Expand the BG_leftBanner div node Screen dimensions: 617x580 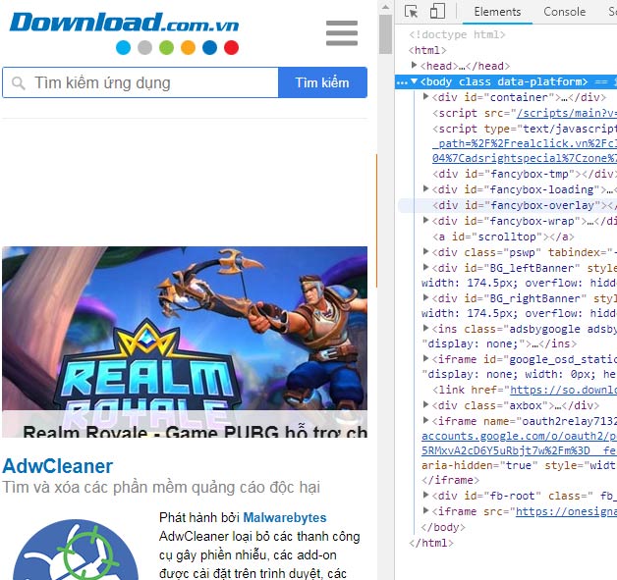pyautogui.click(x=425, y=267)
